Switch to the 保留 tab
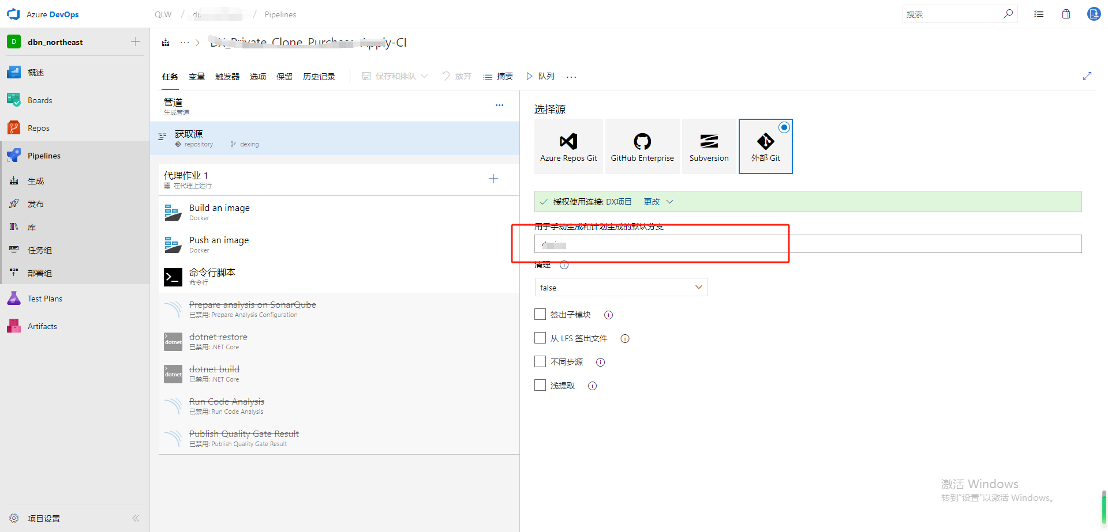1108x532 pixels. [x=285, y=76]
